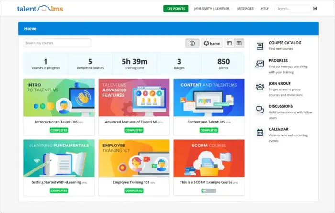Open the Course Catalog book icon
Screen dimensions: 335x213
259,46
